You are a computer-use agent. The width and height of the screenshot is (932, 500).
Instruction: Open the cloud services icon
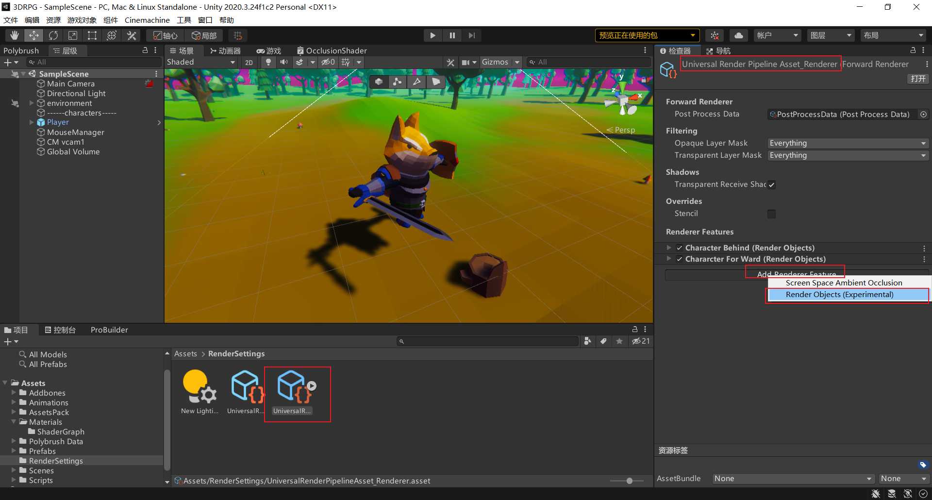(x=738, y=35)
